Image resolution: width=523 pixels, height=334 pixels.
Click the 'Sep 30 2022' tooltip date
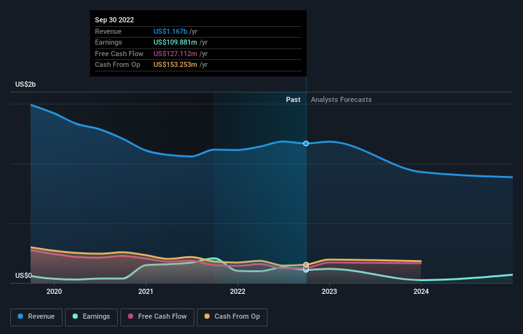(115, 20)
